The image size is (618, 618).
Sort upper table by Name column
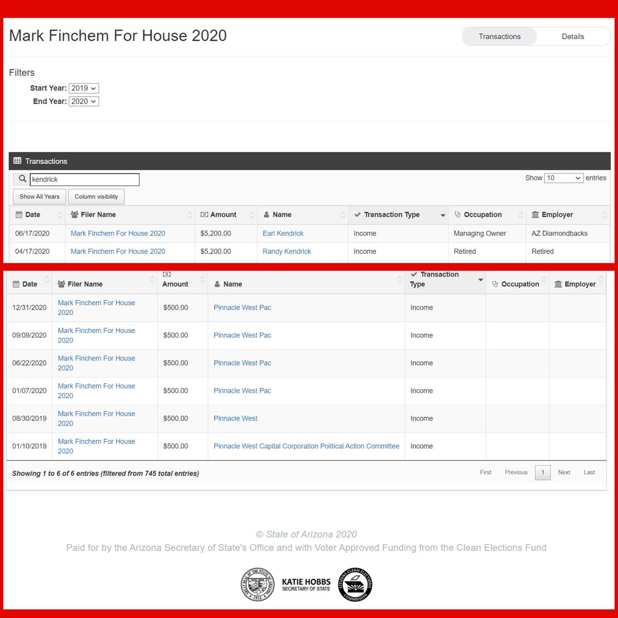tap(303, 215)
